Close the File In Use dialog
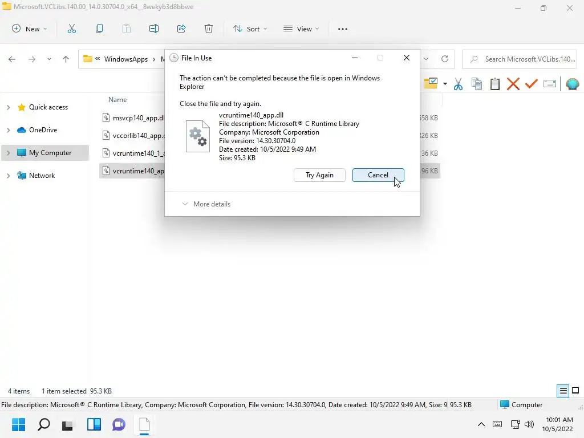Image resolution: width=584 pixels, height=438 pixels. coord(406,58)
